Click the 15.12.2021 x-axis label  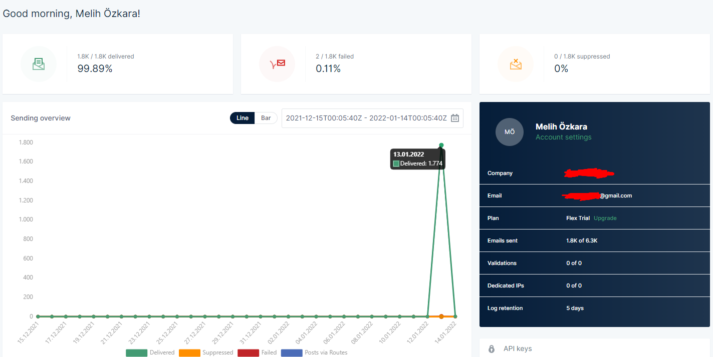[x=29, y=333]
